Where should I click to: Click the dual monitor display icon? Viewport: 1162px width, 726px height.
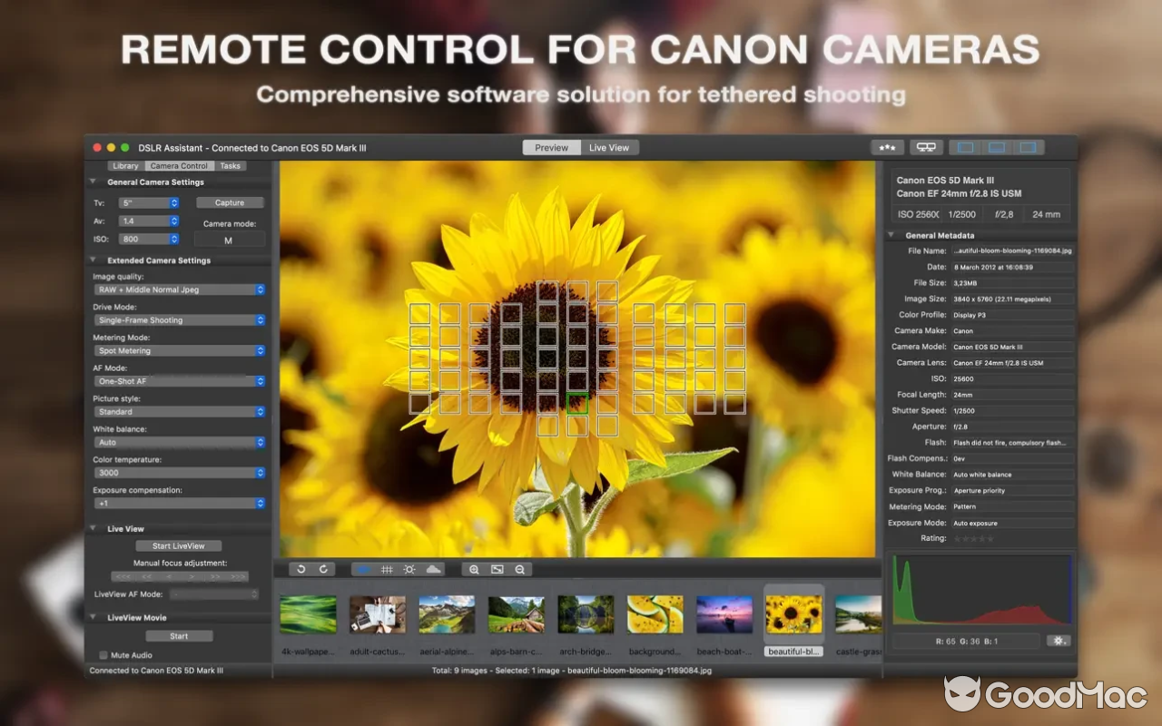[925, 146]
